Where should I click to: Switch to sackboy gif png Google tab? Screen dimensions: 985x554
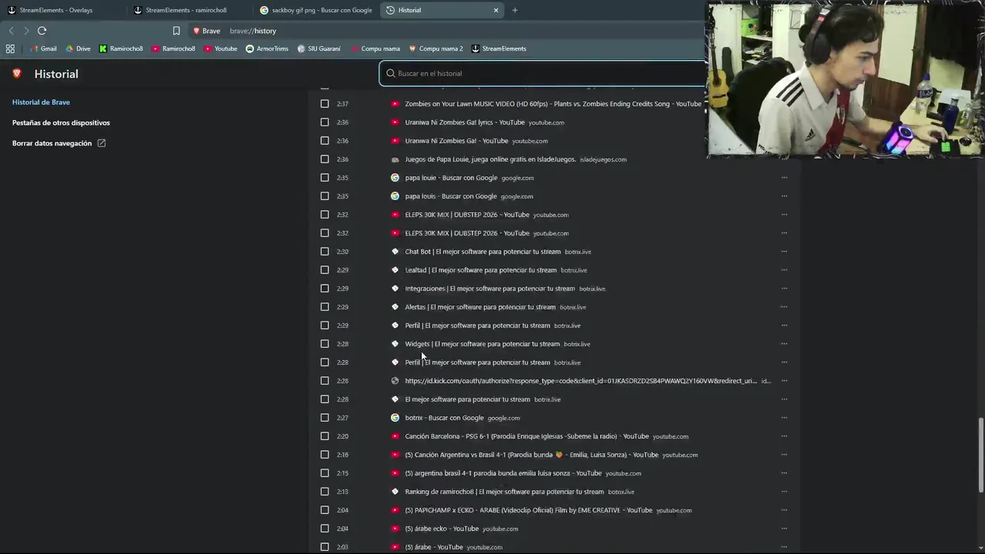pos(316,10)
